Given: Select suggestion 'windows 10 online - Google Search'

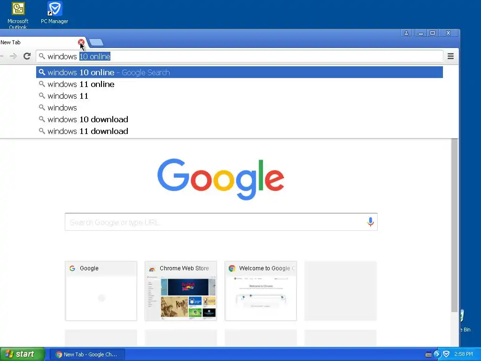Looking at the screenshot, I should [239, 72].
